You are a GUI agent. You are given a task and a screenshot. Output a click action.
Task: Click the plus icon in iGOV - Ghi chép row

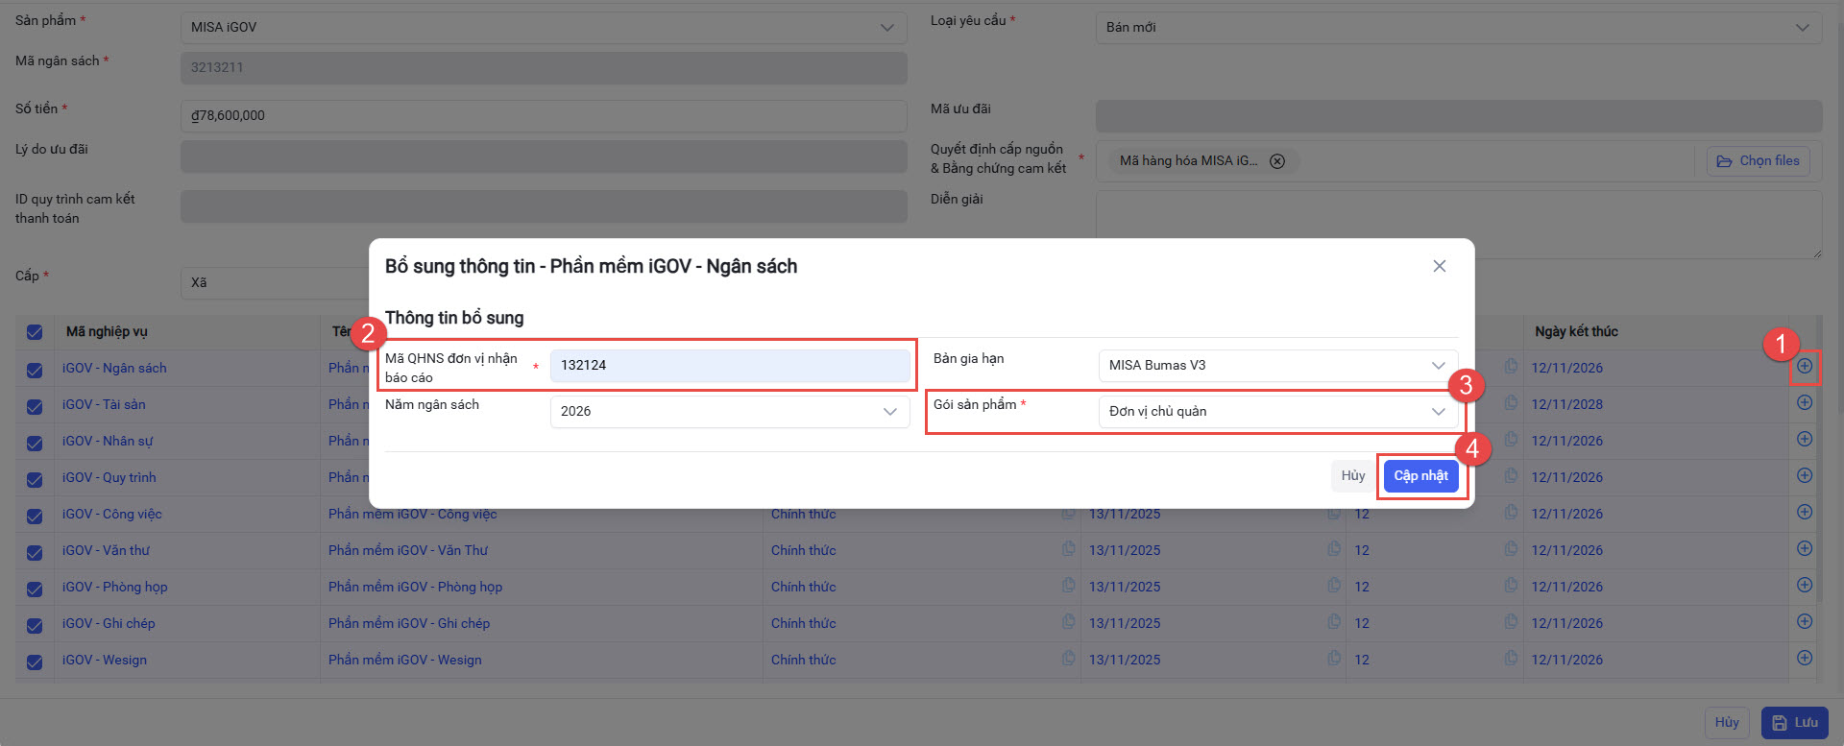[x=1805, y=621]
